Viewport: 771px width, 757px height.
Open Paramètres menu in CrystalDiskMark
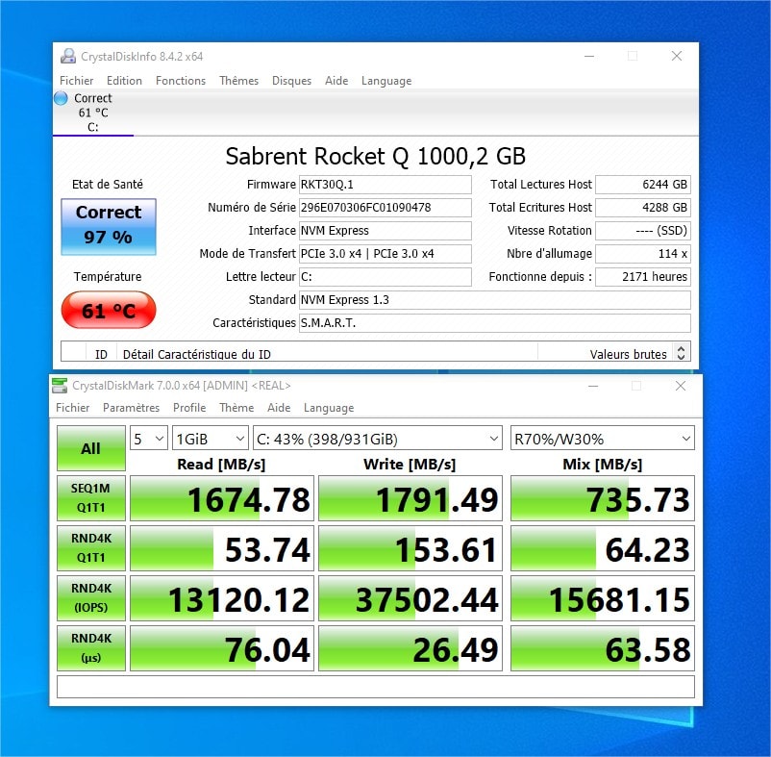pos(132,408)
